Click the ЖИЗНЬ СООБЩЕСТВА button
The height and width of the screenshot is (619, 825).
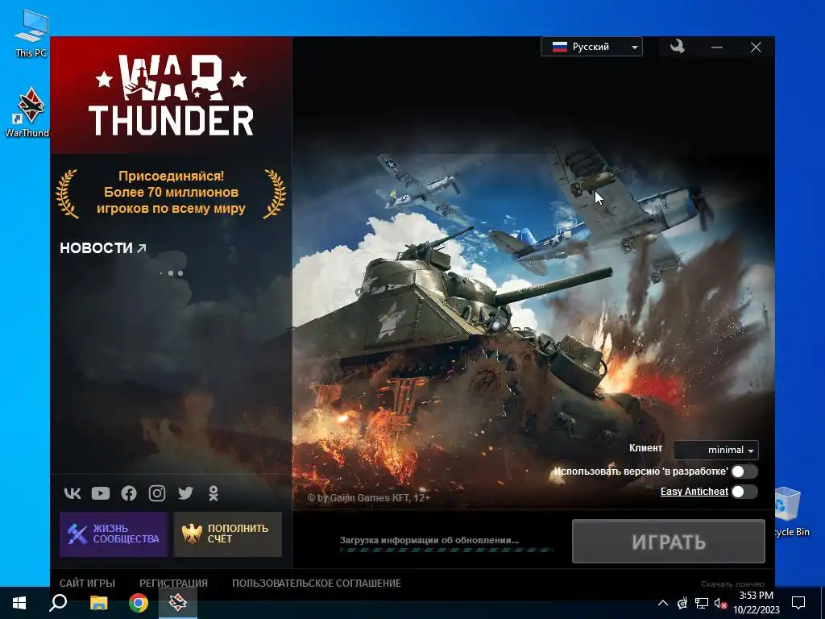click(114, 534)
